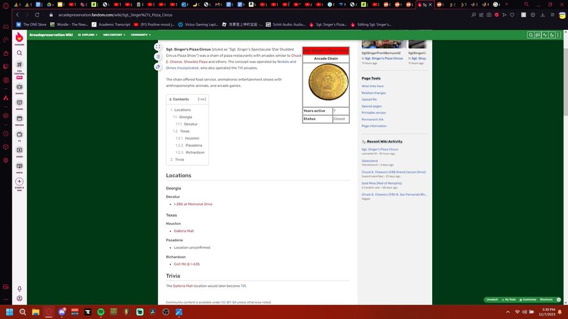Open the Victus Gaming Laptop bookmark
Viewport: 568px width, 319px height.
coord(198,24)
